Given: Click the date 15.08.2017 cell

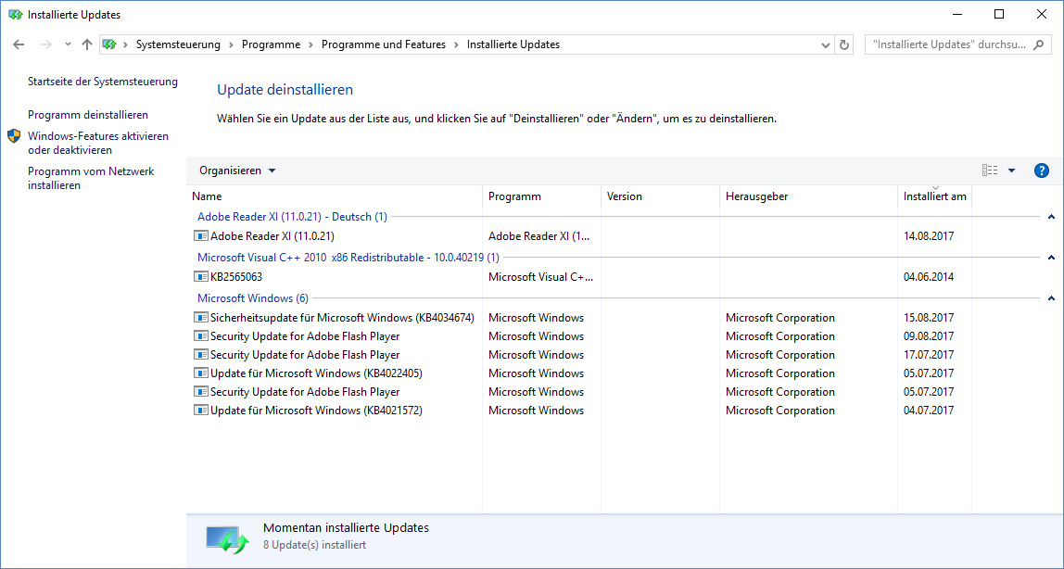Looking at the screenshot, I should tap(929, 317).
